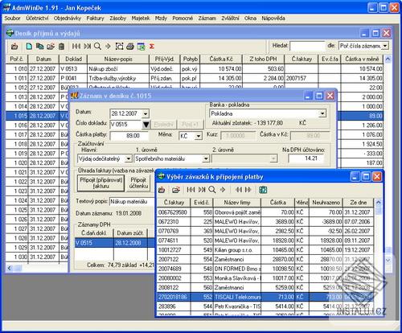Expand the Banka - pokladna combo box
Screen dimensions: 402x333
322,113
